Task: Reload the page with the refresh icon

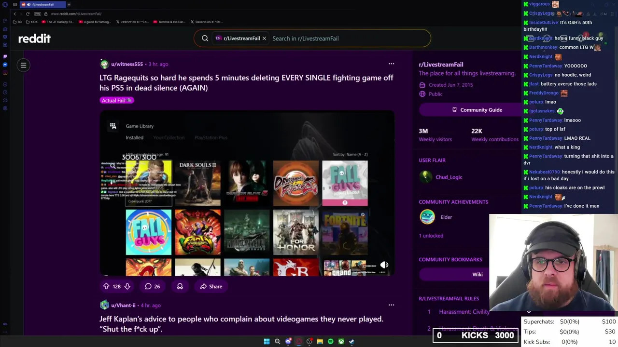Action: click(28, 13)
